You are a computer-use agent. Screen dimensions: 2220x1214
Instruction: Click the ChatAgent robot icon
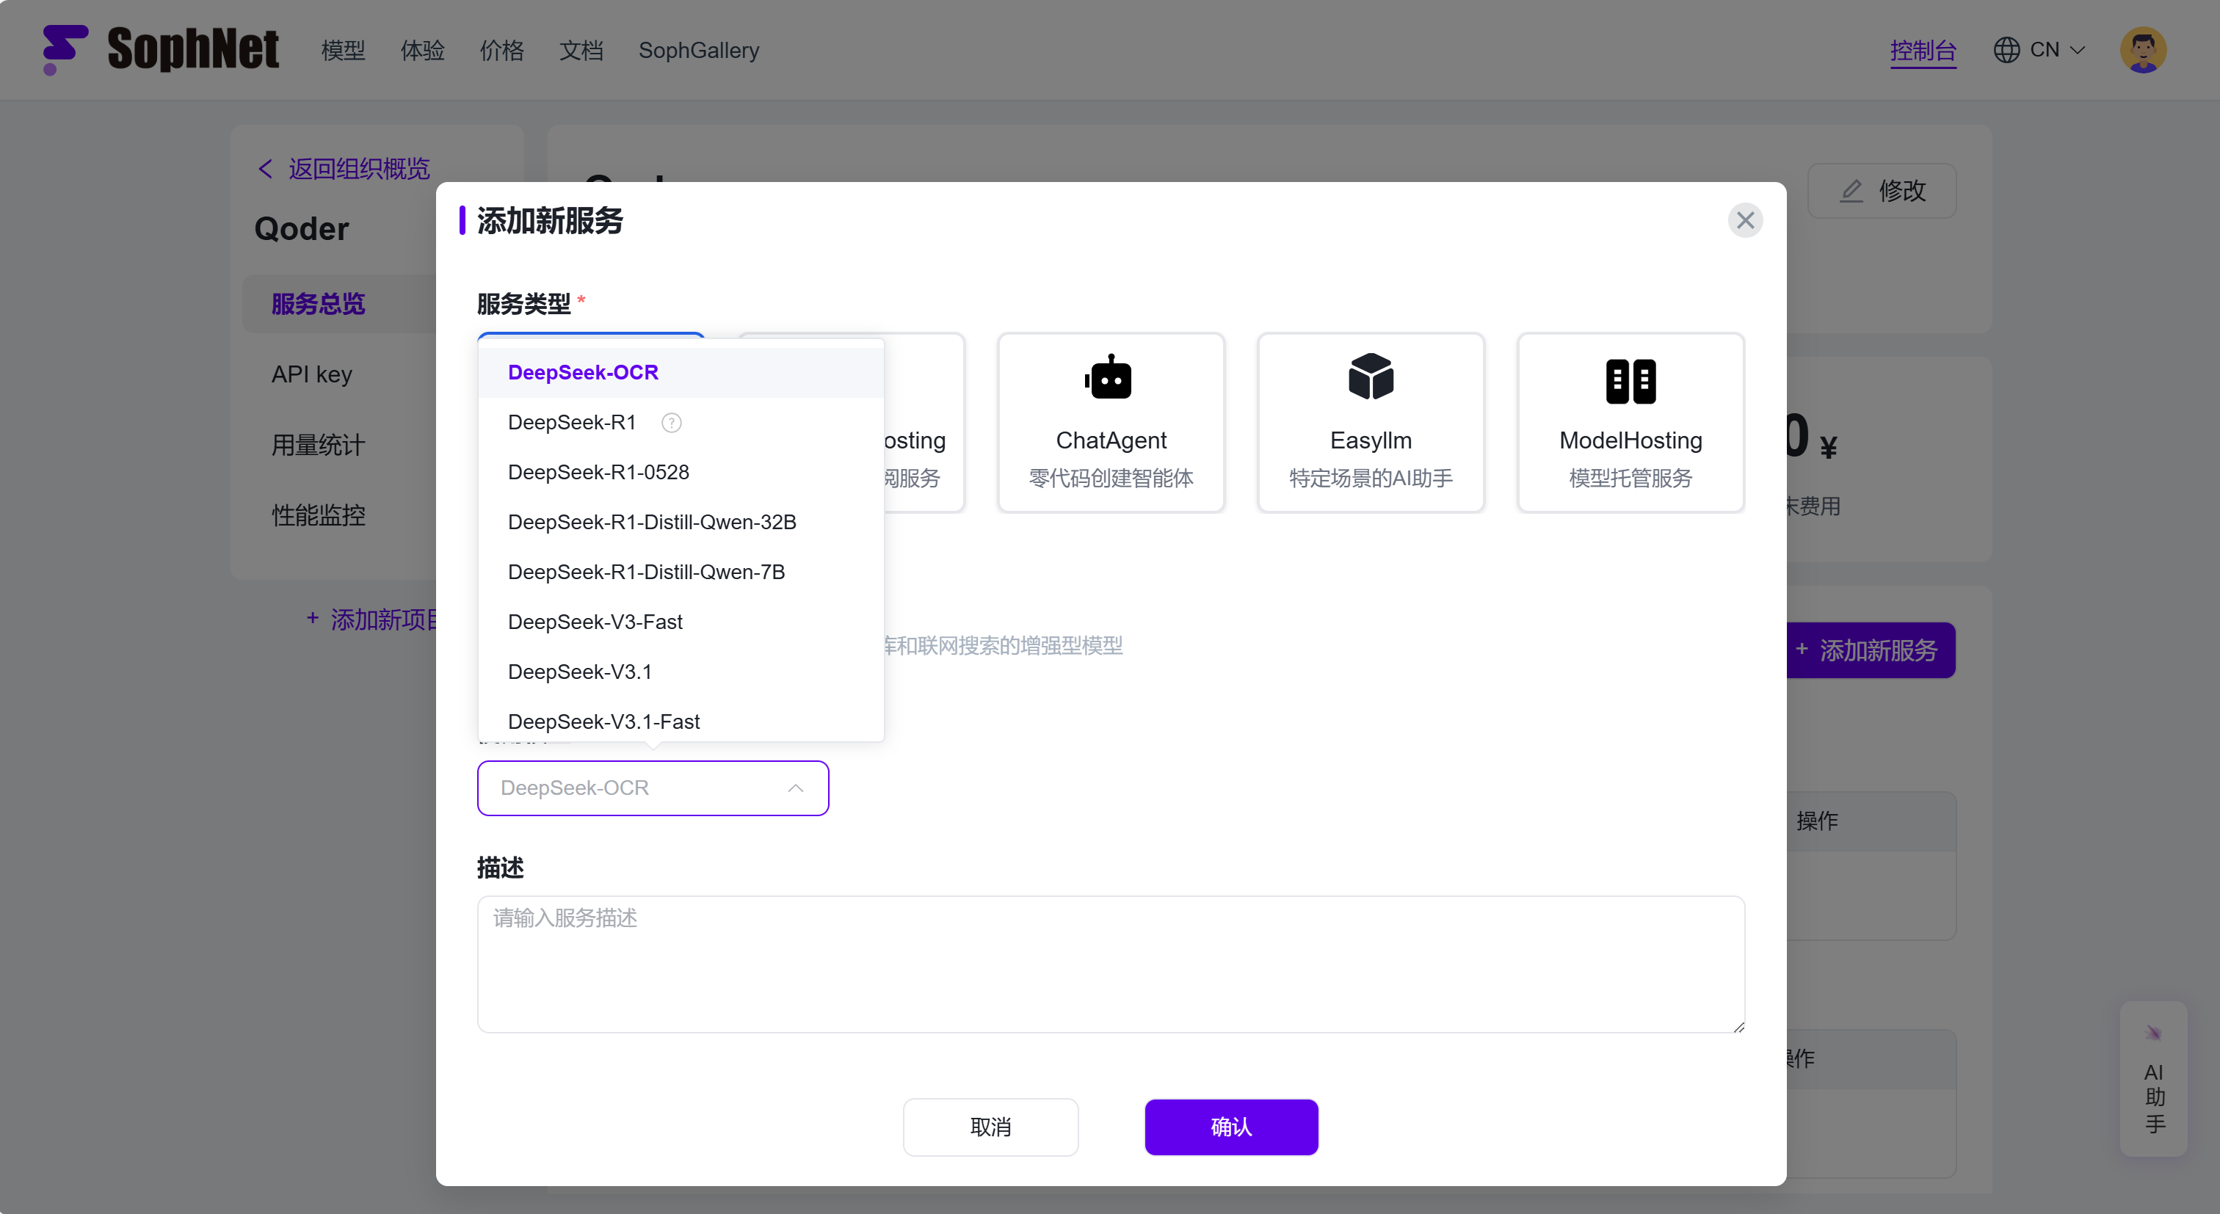1109,378
